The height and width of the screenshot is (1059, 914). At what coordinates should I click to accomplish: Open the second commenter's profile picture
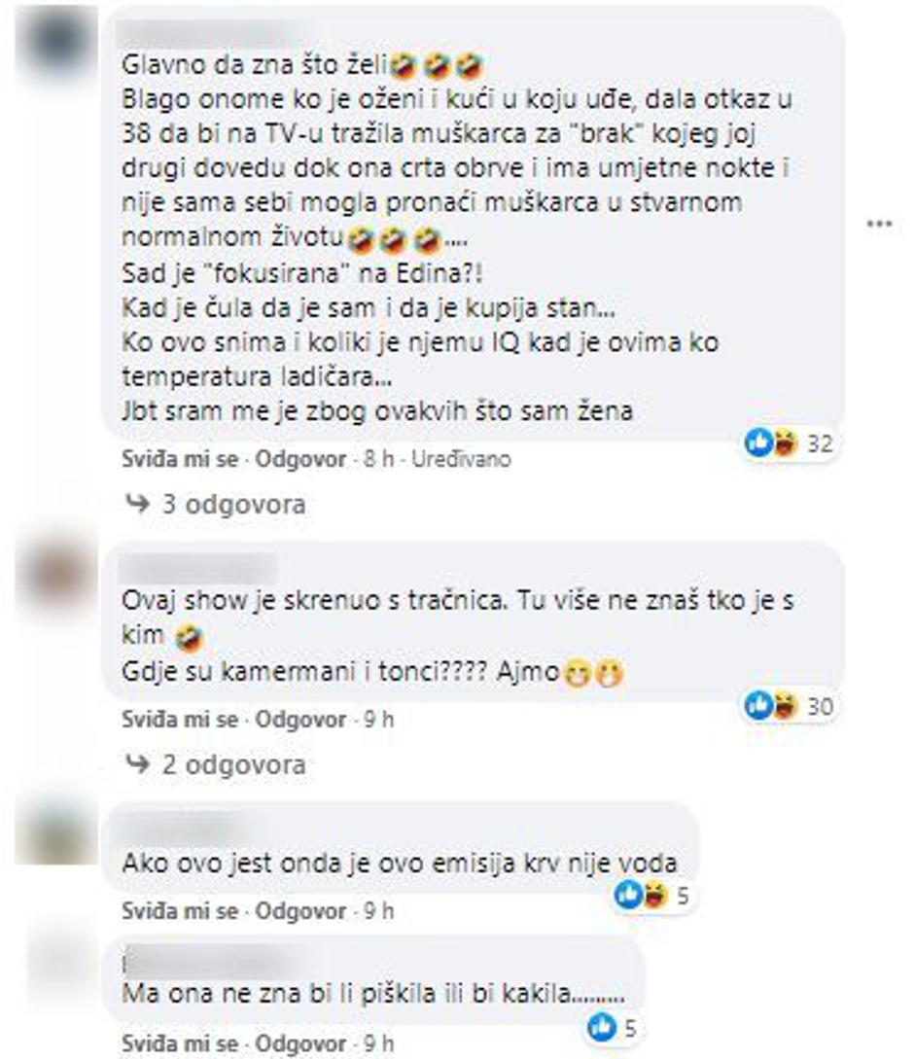tap(57, 574)
